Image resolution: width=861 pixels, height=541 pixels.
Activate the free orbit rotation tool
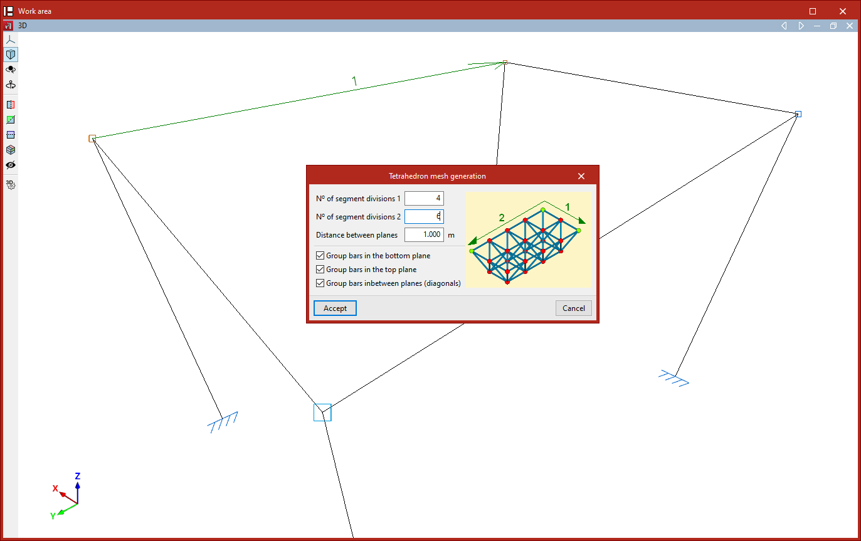[x=10, y=70]
